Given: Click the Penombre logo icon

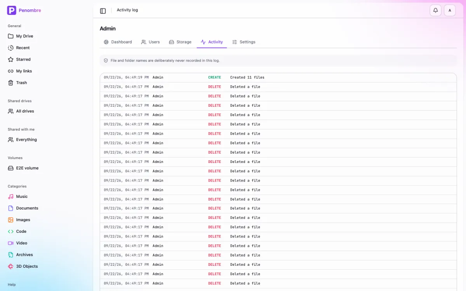Looking at the screenshot, I should (x=12, y=10).
